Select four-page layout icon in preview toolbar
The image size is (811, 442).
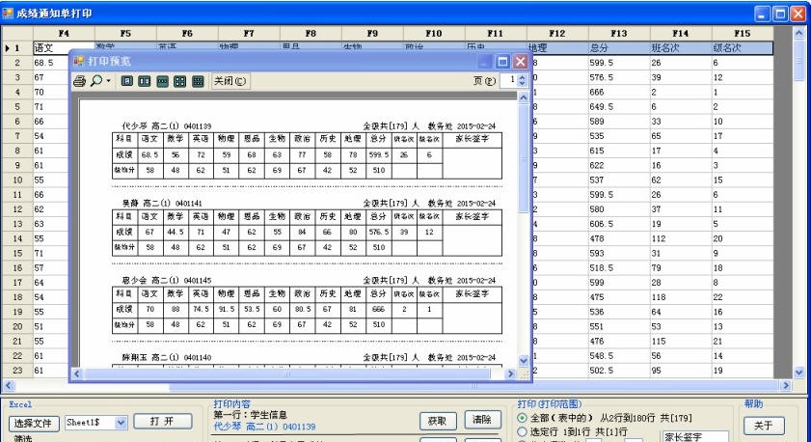coord(180,81)
